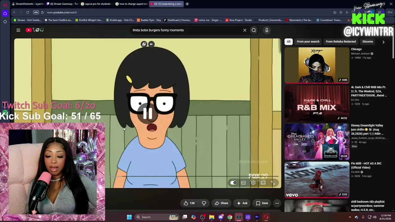Open the 'New Project - Studio' bookmark
395x222 pixels.
click(x=239, y=20)
